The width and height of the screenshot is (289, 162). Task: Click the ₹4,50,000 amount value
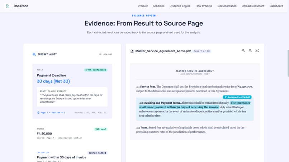pos(44,133)
